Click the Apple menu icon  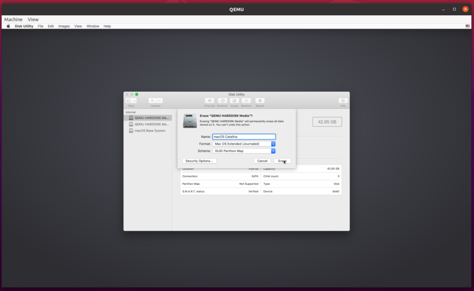pyautogui.click(x=8, y=26)
